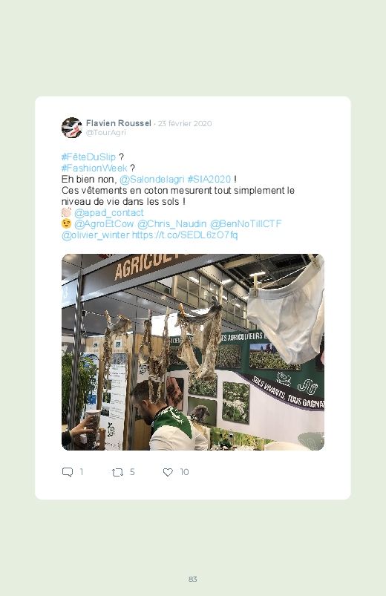Image resolution: width=386 pixels, height=596 pixels.
Task: Open the t.co/SEDL6zO7fq short link
Action: pos(185,235)
